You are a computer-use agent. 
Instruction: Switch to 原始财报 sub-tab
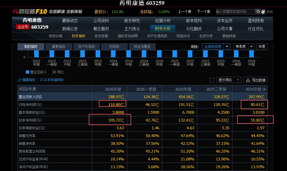point(229,36)
